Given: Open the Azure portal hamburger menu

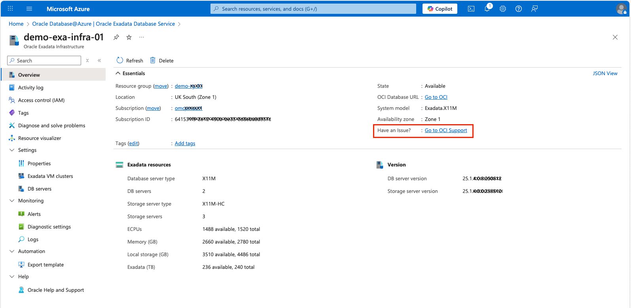Looking at the screenshot, I should [29, 9].
